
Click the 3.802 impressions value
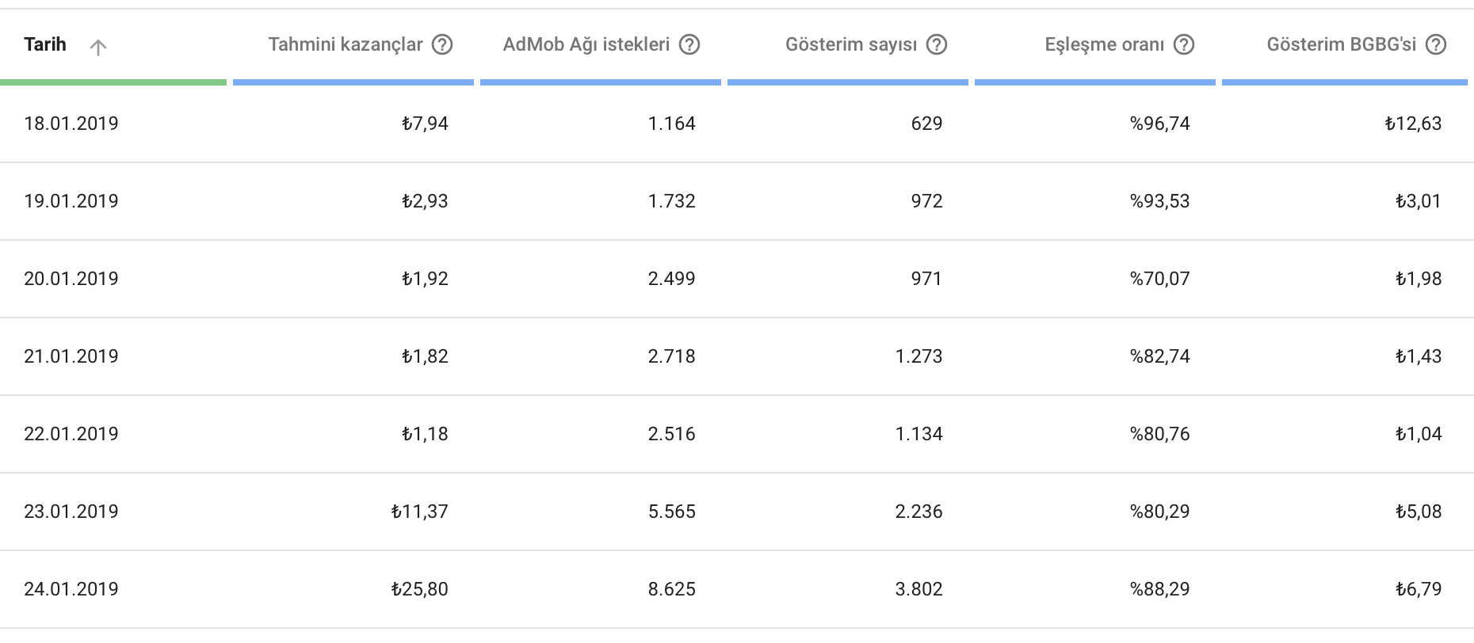[x=919, y=589]
